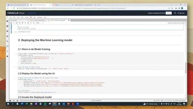Close the Launcher tab
This screenshot has height=109, width=193.
pyautogui.click(x=28, y=20)
